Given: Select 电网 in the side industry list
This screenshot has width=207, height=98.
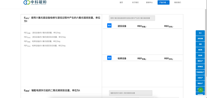Looking at the screenshot, I should click(200, 44).
